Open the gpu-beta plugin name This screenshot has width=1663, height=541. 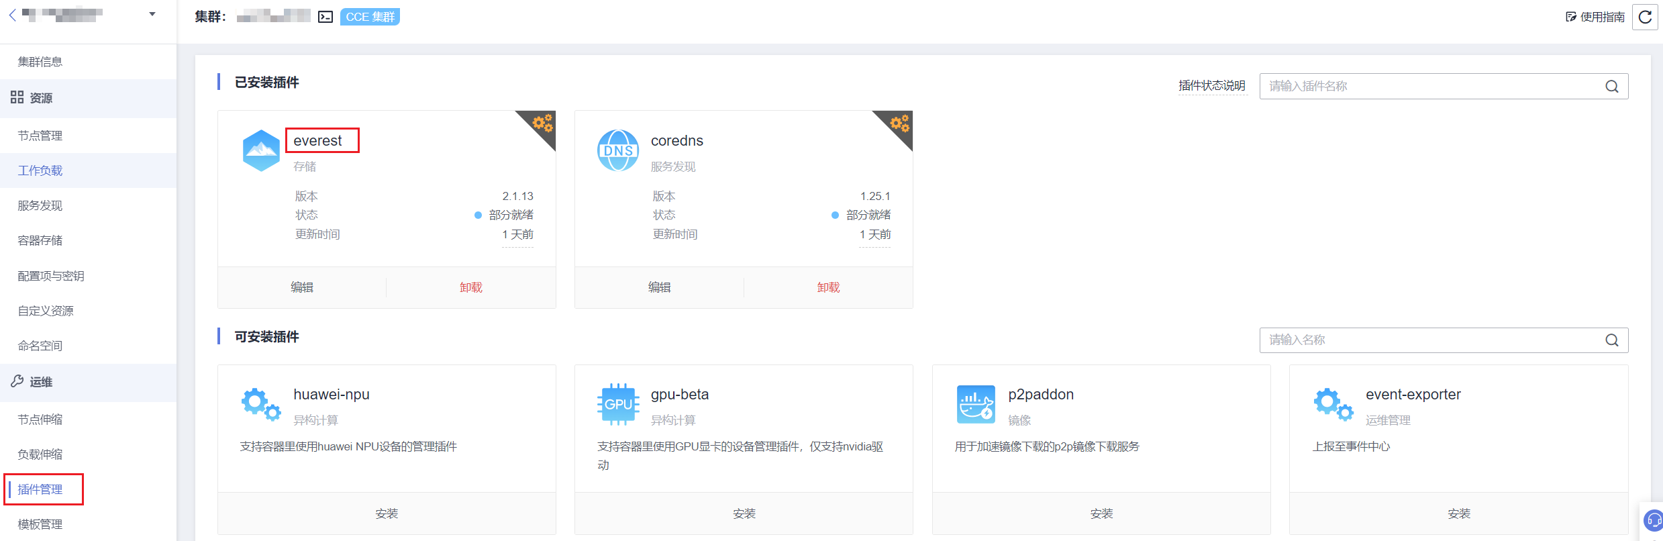click(680, 394)
